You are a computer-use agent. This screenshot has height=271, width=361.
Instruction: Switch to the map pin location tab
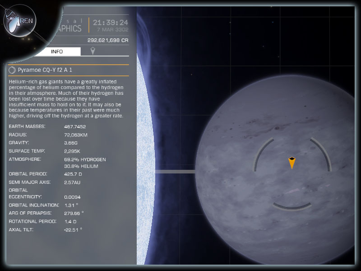[x=93, y=51]
